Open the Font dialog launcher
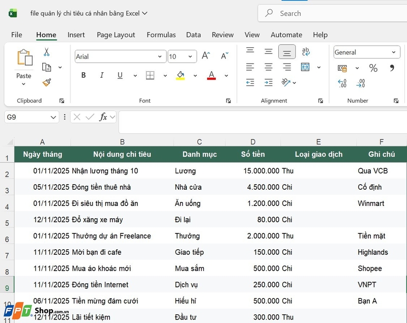 tap(228, 101)
